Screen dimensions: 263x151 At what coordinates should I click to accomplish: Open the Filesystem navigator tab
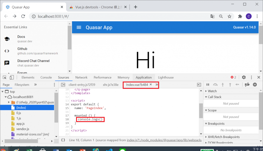pyautogui.click(x=22, y=85)
